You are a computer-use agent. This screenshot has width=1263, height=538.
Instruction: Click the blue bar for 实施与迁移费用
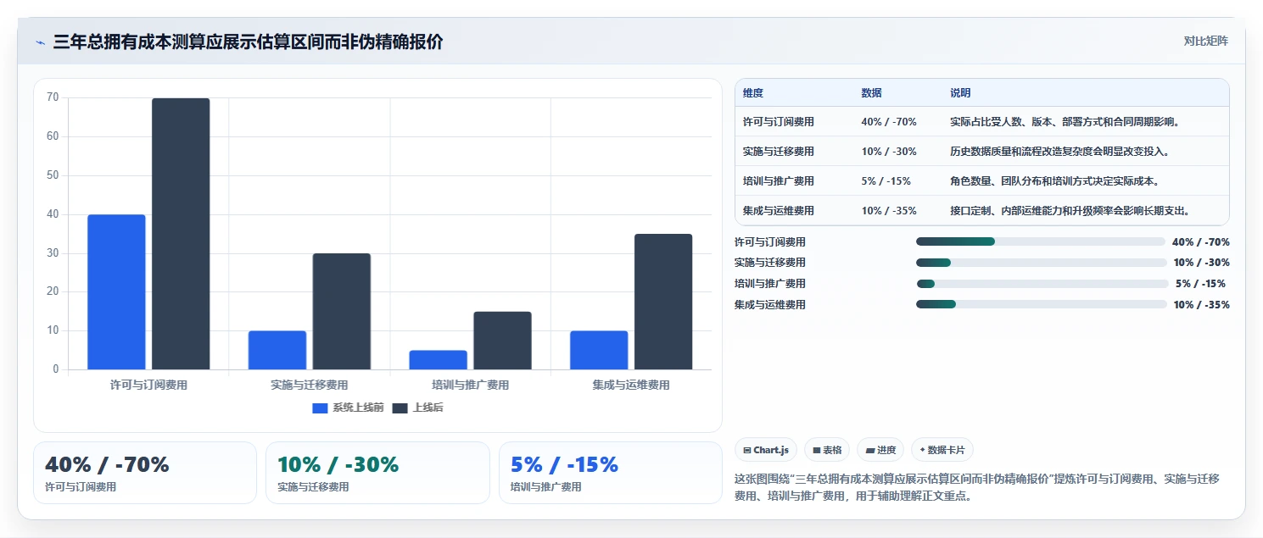pos(277,350)
